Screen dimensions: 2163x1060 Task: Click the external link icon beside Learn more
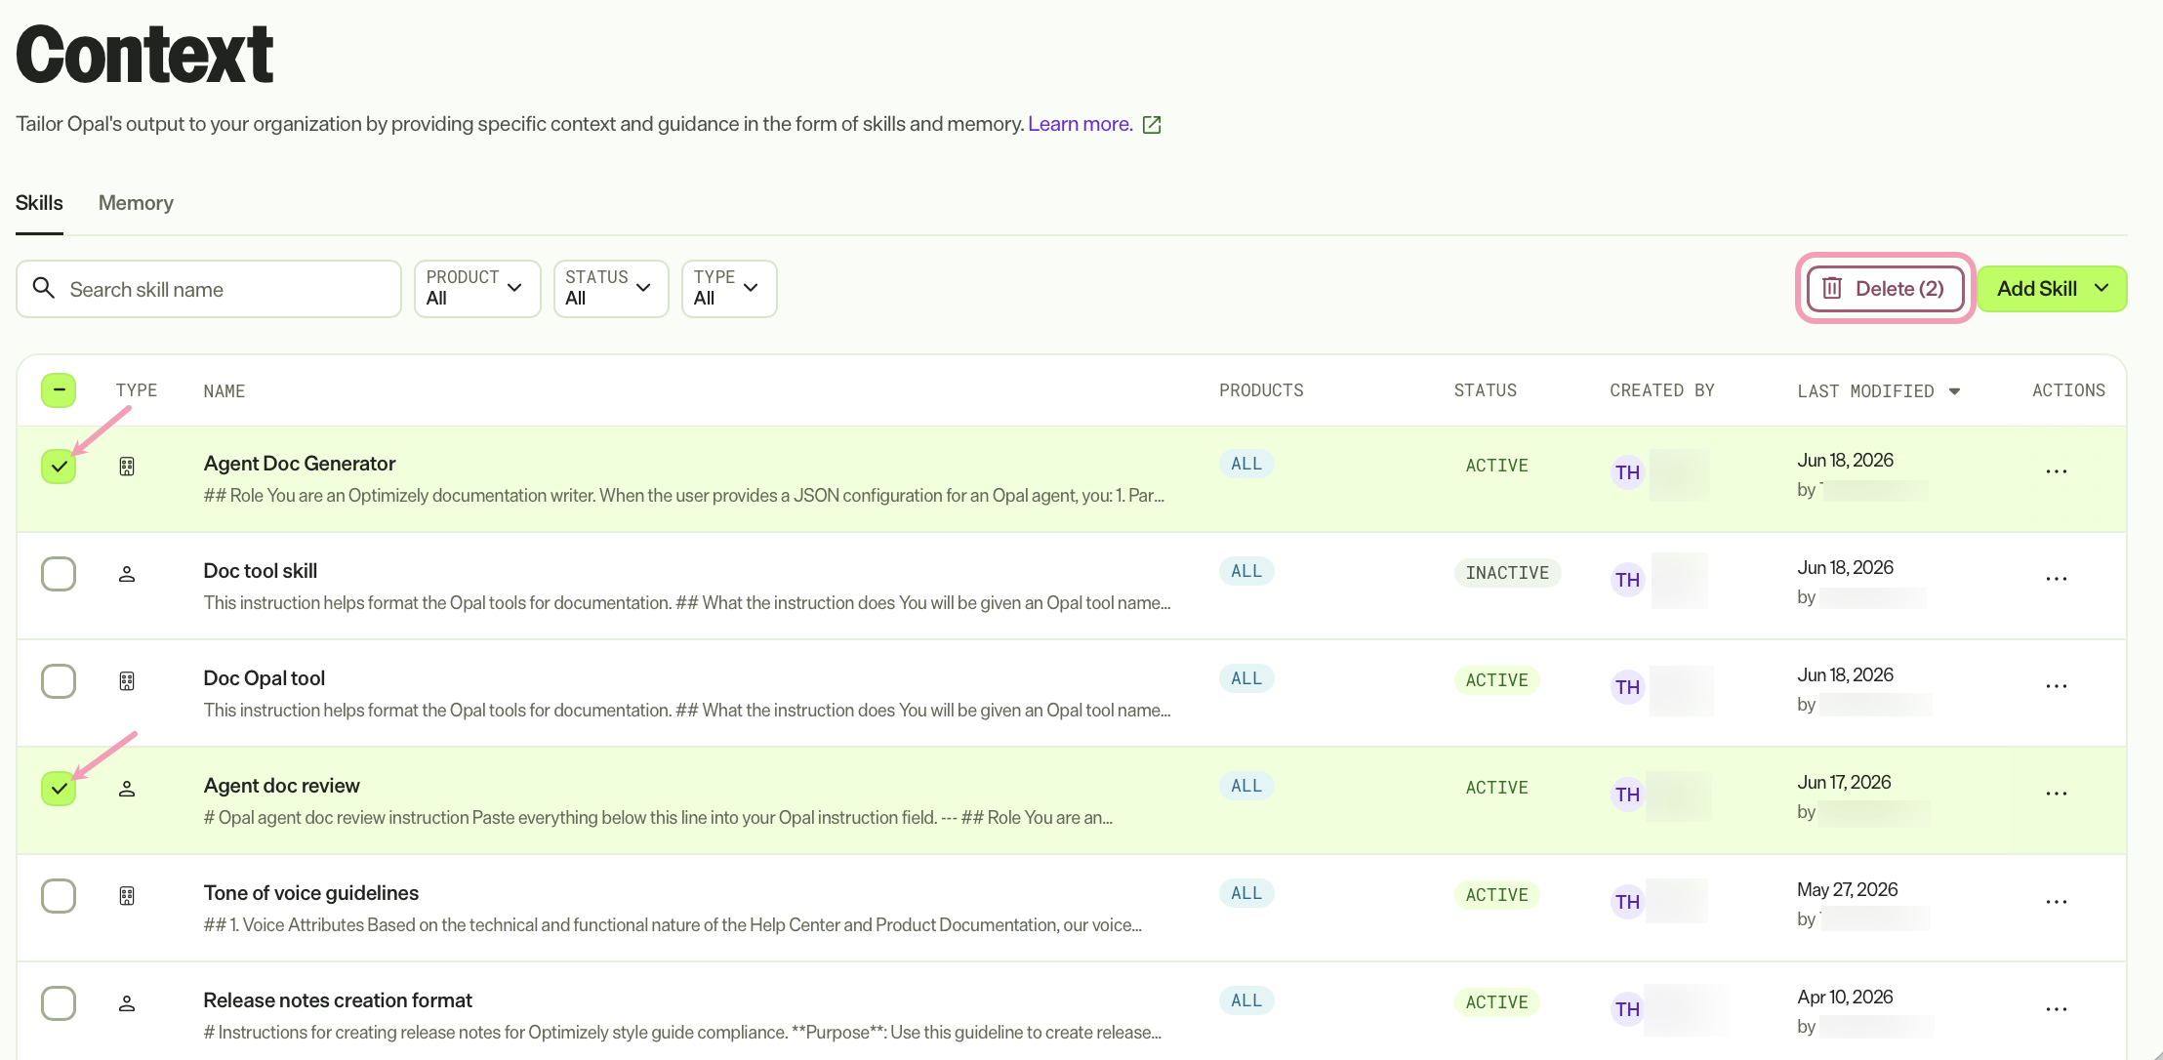pos(1152,125)
